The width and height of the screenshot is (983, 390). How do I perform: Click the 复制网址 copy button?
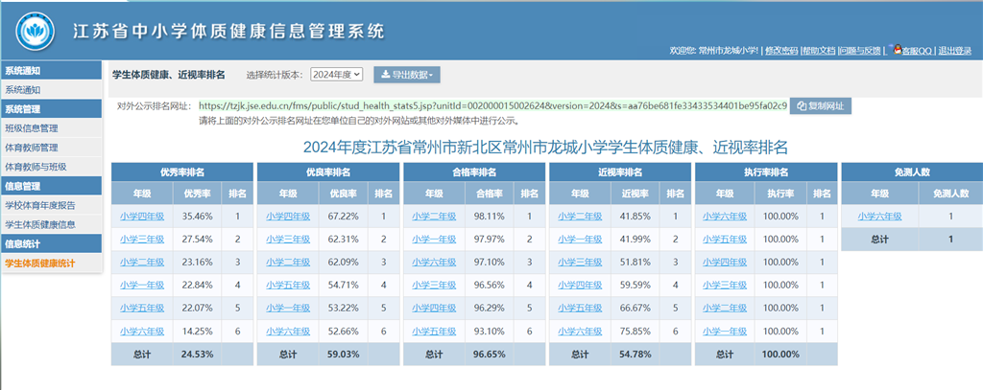(820, 105)
